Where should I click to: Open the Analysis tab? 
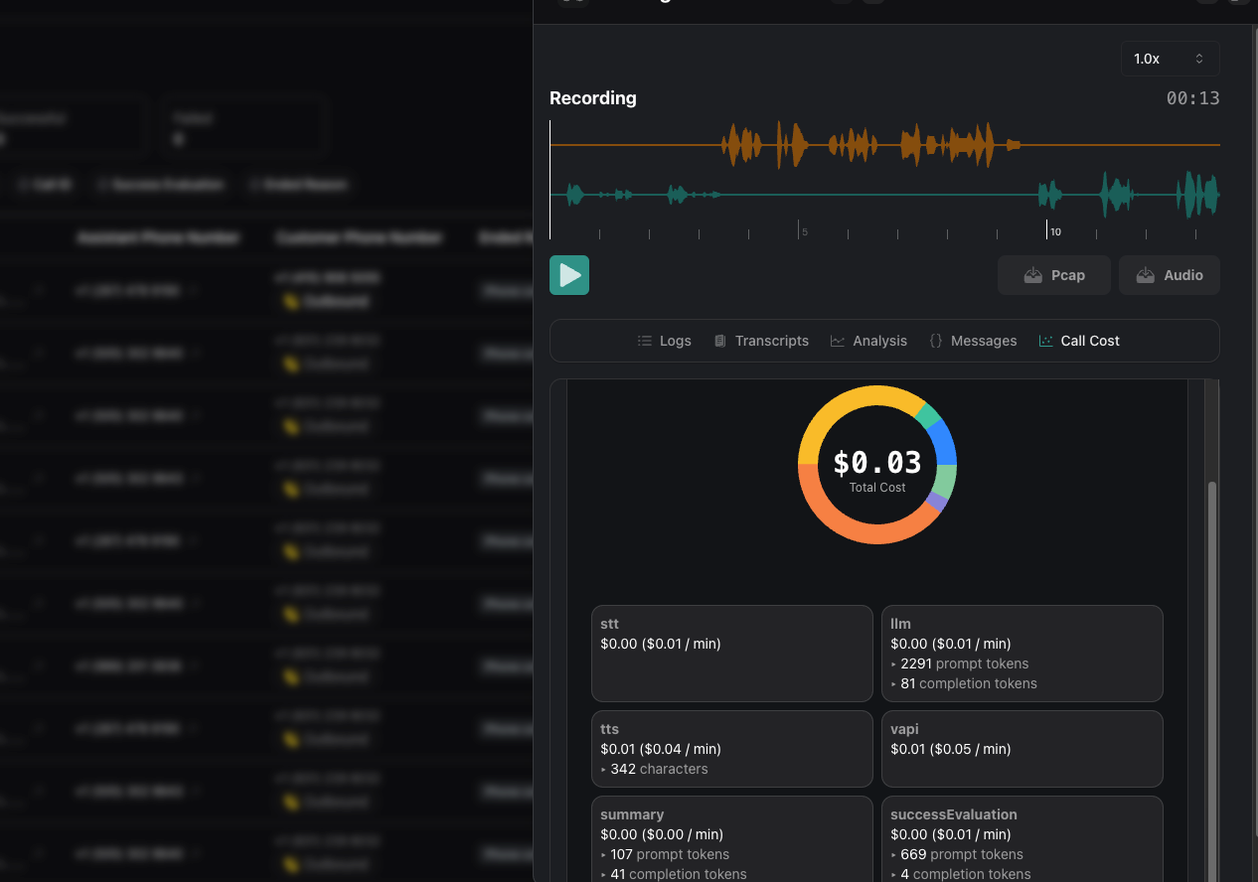coord(868,341)
